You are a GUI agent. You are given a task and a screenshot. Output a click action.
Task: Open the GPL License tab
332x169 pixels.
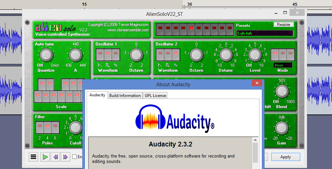[x=156, y=96]
